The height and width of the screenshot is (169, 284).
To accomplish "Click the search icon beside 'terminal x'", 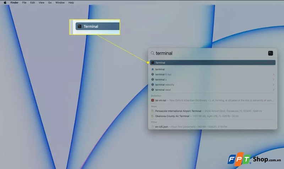I will 153,80.
